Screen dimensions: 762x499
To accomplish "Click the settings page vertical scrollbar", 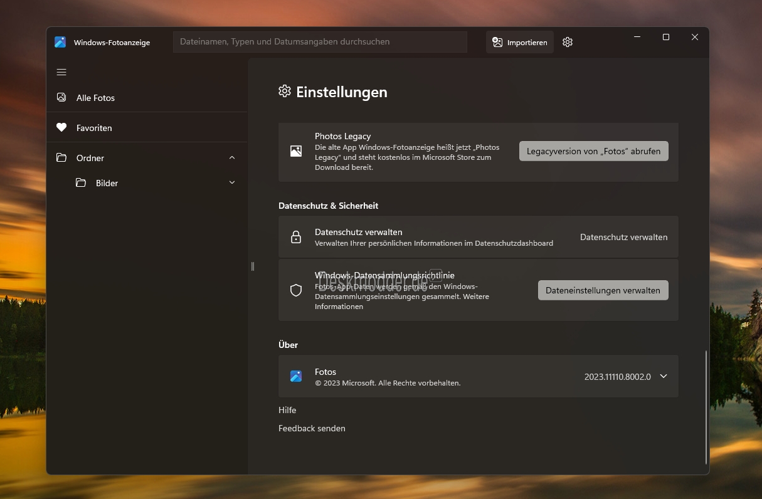I will coord(706,406).
